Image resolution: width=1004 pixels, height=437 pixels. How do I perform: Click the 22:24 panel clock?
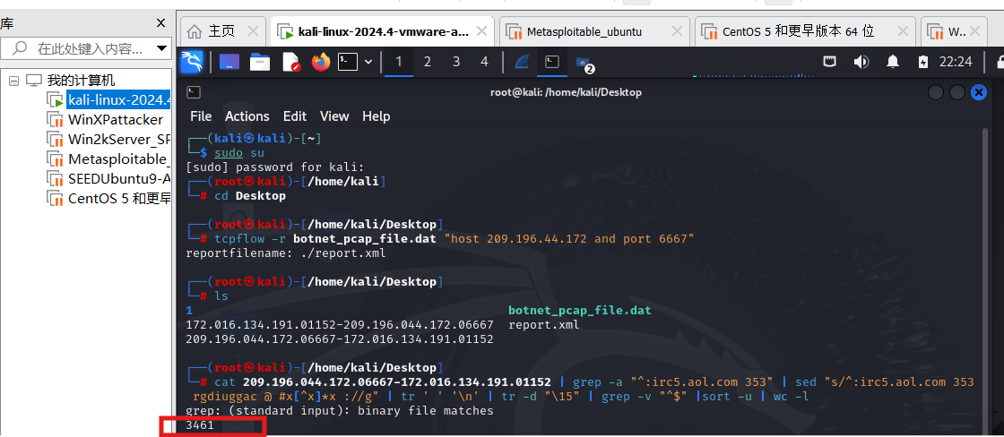pos(956,62)
